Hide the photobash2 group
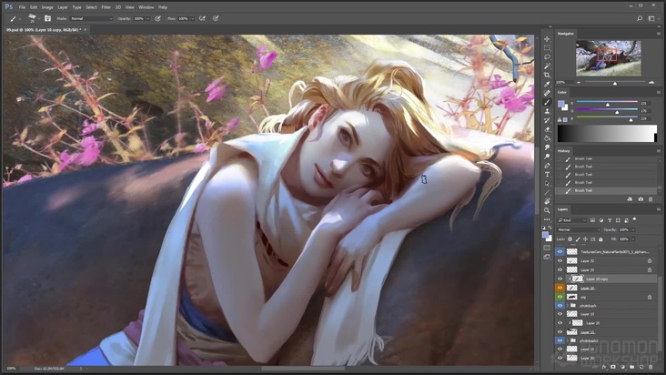The height and width of the screenshot is (375, 666). coord(560,340)
